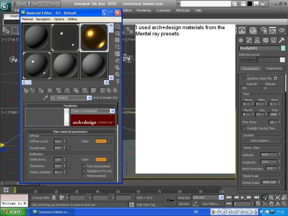This screenshot has width=288, height=216.
Task: Open the Utilities hammer panel icon
Action: pyautogui.click(x=282, y=40)
